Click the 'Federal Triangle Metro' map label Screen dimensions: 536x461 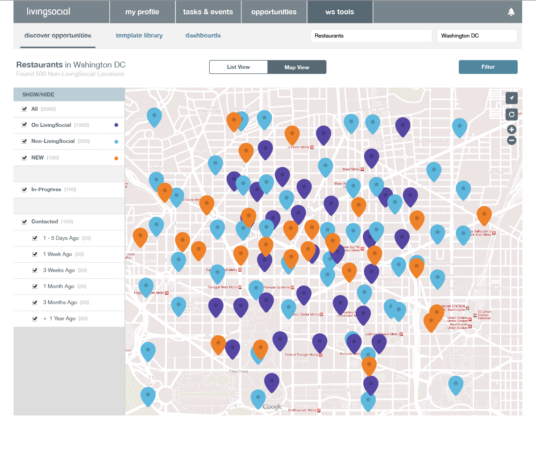tap(302, 355)
